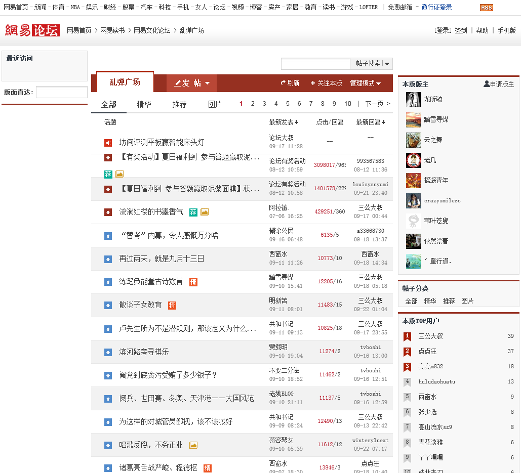Viewport: 521px width, 473px height.
Task: Switch to the 推荐 tab
Action: coord(179,104)
